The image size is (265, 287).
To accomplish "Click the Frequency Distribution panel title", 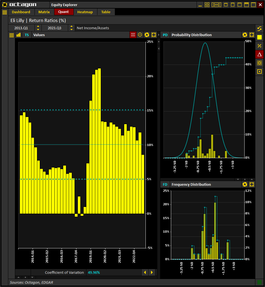I will 191,185.
